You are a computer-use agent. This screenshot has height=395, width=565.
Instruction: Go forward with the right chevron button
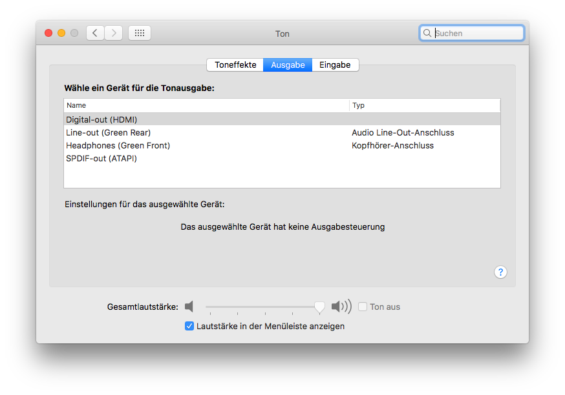(114, 33)
